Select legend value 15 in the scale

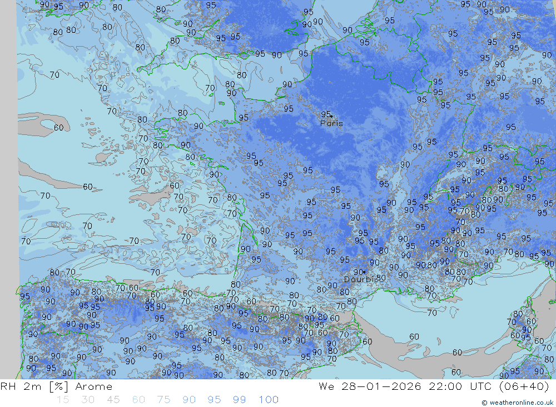pyautogui.click(x=63, y=400)
